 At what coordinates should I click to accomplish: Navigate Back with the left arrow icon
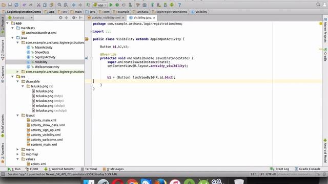pyautogui.click(x=74, y=5)
